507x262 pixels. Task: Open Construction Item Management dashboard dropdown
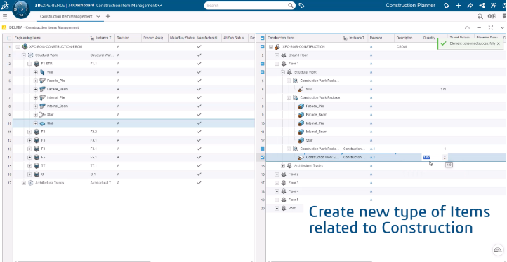(129, 6)
